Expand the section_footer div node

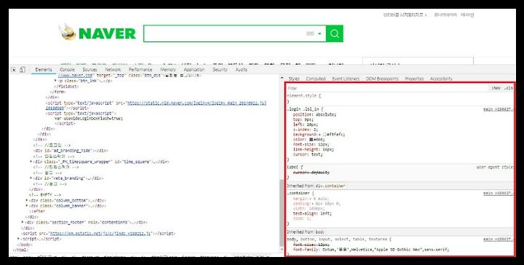point(23,222)
